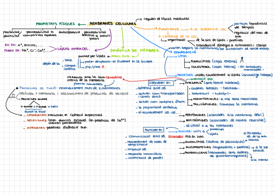Click the 'resposta immunitària' item

click(145, 154)
